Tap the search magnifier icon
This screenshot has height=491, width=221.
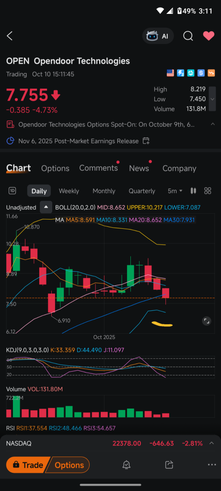(x=188, y=36)
